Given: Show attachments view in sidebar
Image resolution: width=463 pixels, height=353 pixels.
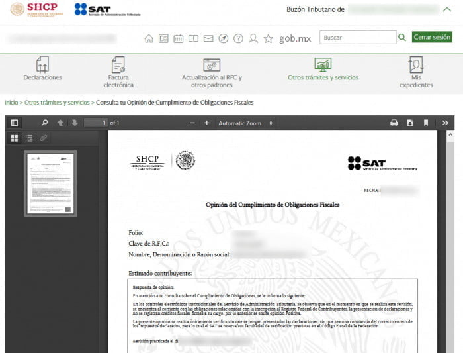Looking at the screenshot, I should (x=44, y=138).
